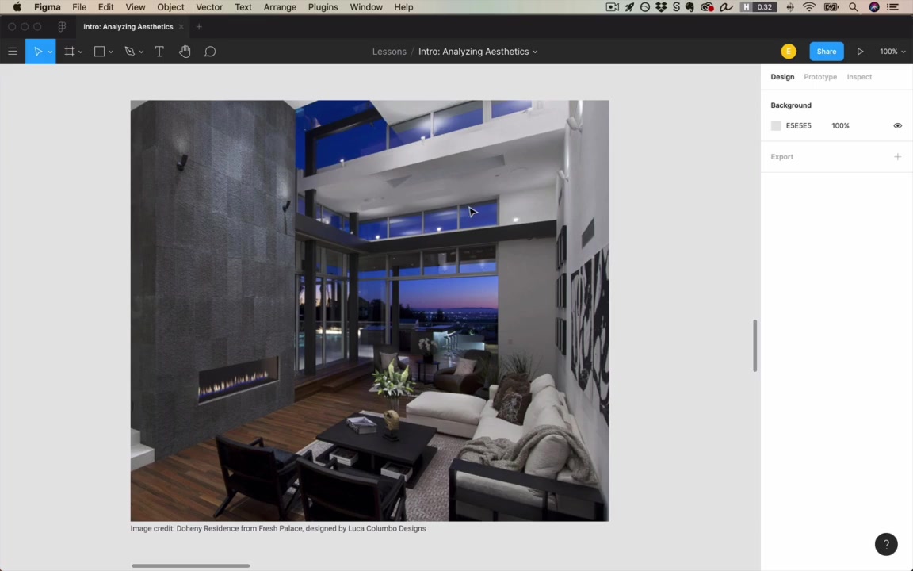Open the file name dropdown chevron

[x=535, y=52]
